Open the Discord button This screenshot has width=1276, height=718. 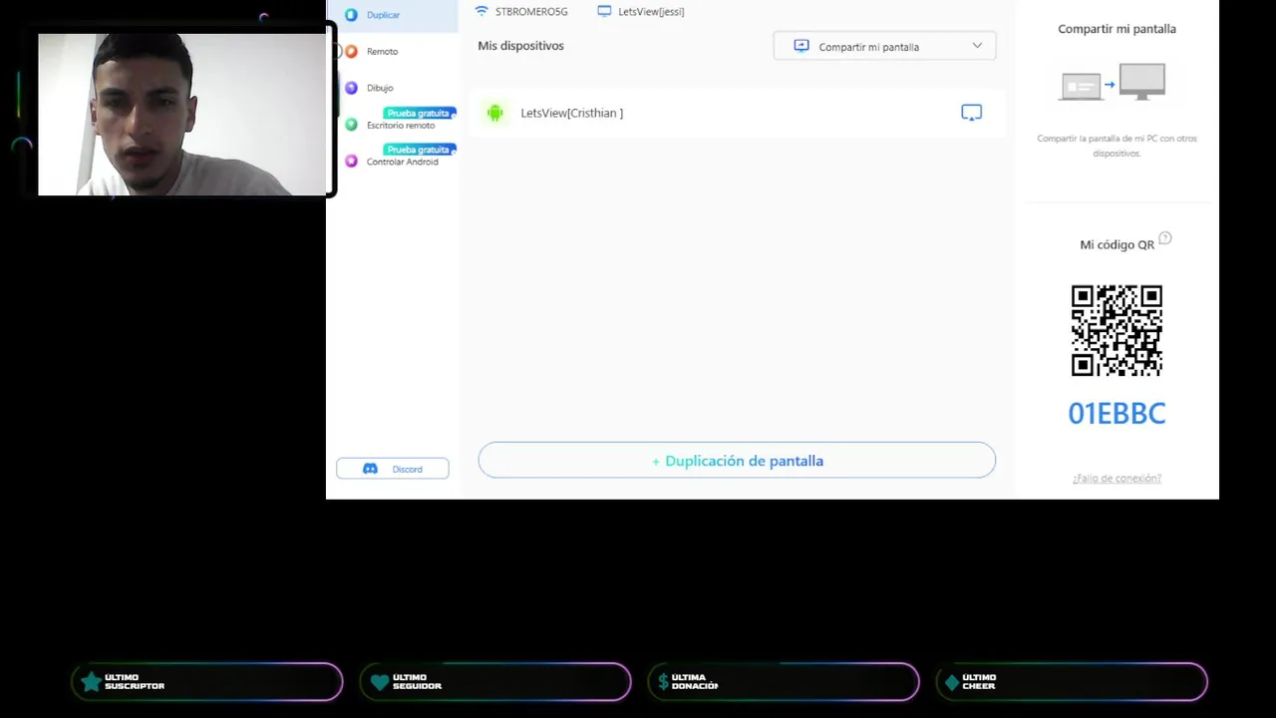click(393, 469)
